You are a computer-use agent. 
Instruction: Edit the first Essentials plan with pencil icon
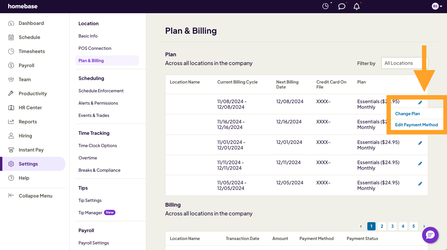tap(420, 102)
